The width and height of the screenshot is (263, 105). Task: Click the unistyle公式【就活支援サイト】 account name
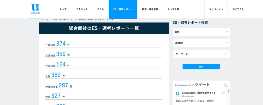pyautogui.click(x=199, y=93)
